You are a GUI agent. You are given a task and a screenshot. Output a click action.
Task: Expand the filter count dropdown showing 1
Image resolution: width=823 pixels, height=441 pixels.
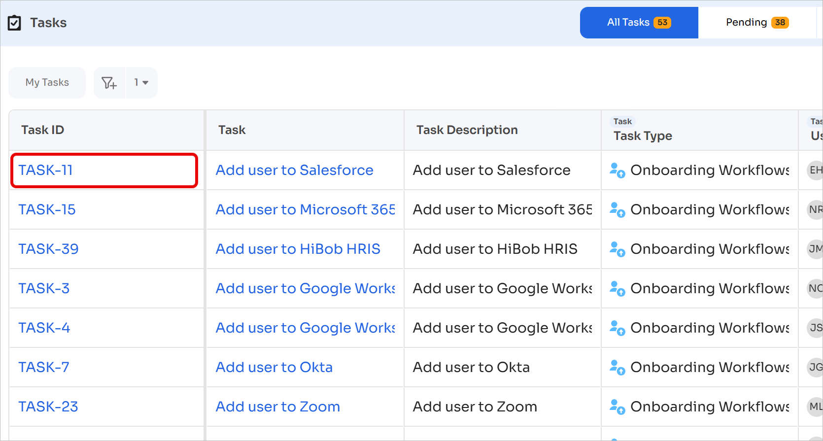pyautogui.click(x=141, y=83)
